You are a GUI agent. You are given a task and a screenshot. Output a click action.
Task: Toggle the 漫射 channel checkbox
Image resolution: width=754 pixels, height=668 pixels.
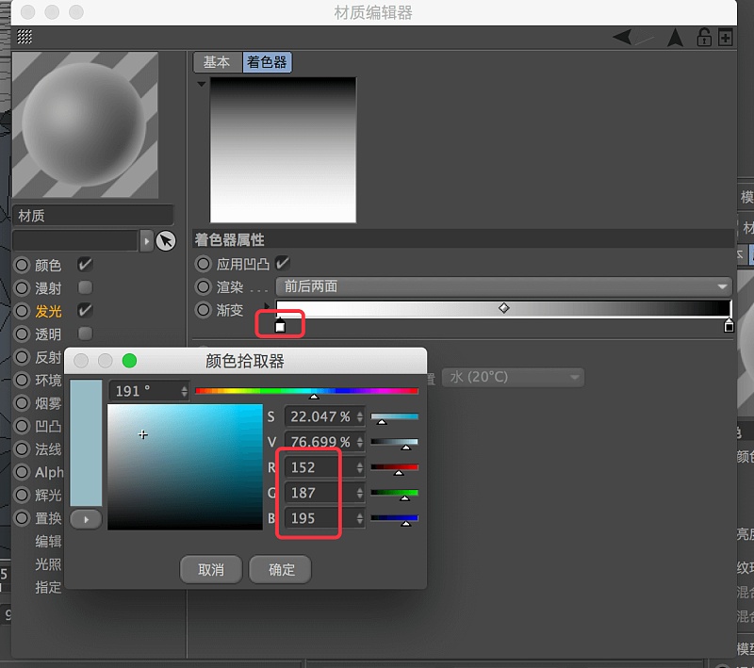click(x=85, y=287)
